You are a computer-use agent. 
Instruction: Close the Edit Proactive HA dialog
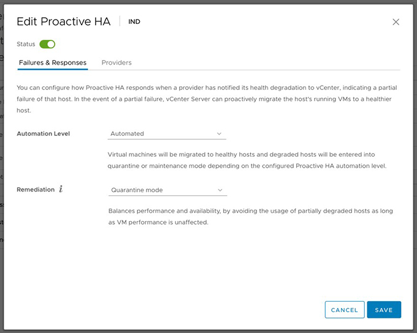pos(396,22)
